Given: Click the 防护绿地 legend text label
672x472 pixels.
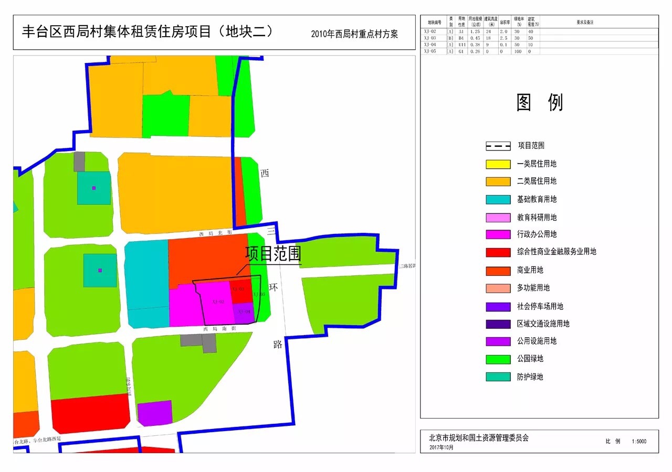Looking at the screenshot, I should click(x=530, y=377).
